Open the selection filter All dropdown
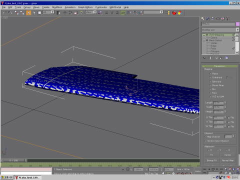 (x=52, y=12)
